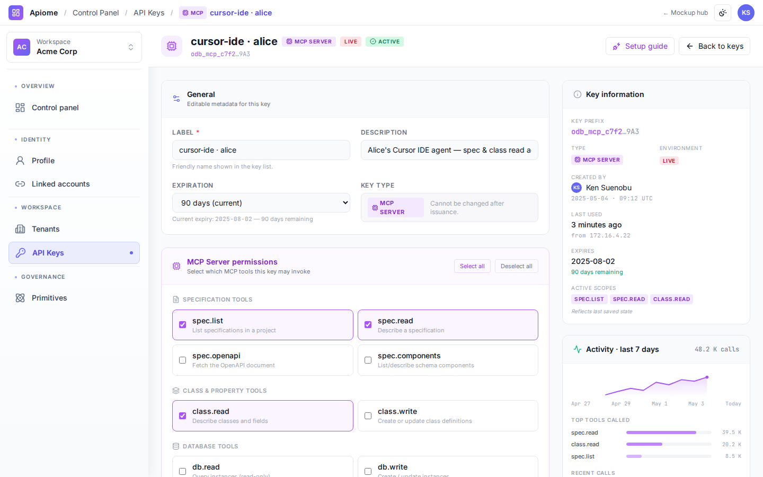The image size is (763, 477).
Task: Open Control panel in sidebar
Action: point(74,108)
